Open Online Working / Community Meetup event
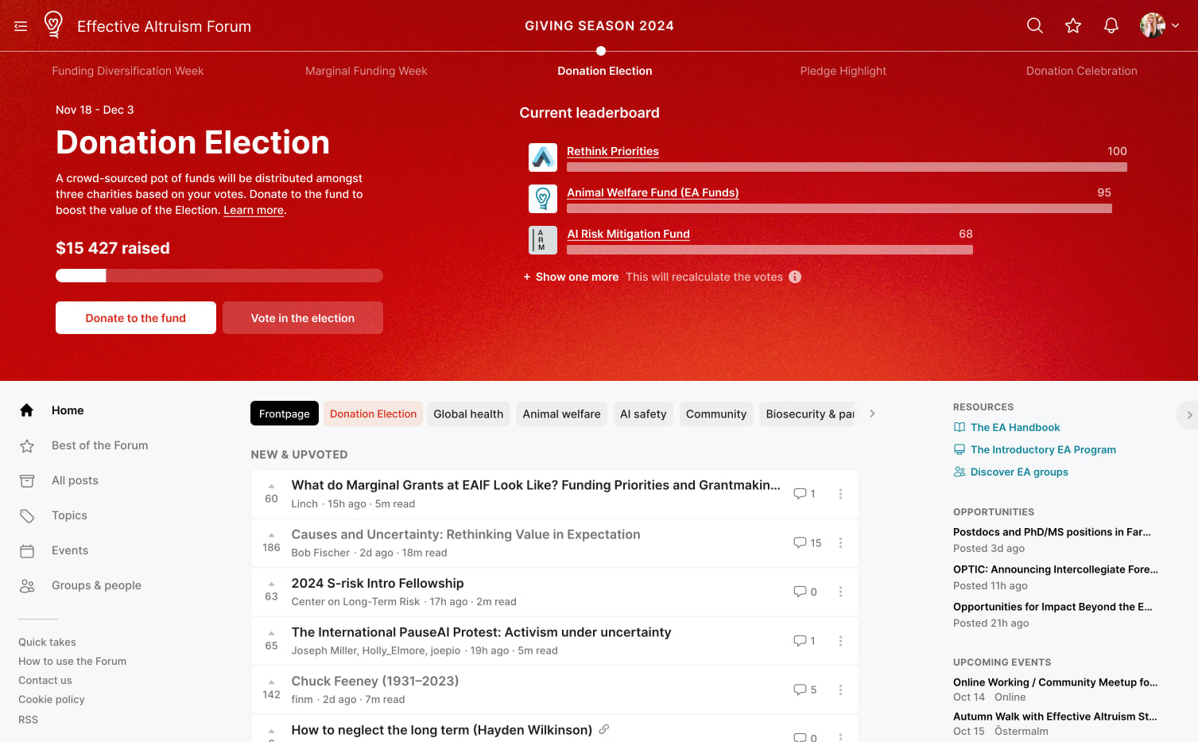1198x742 pixels. 1055,682
